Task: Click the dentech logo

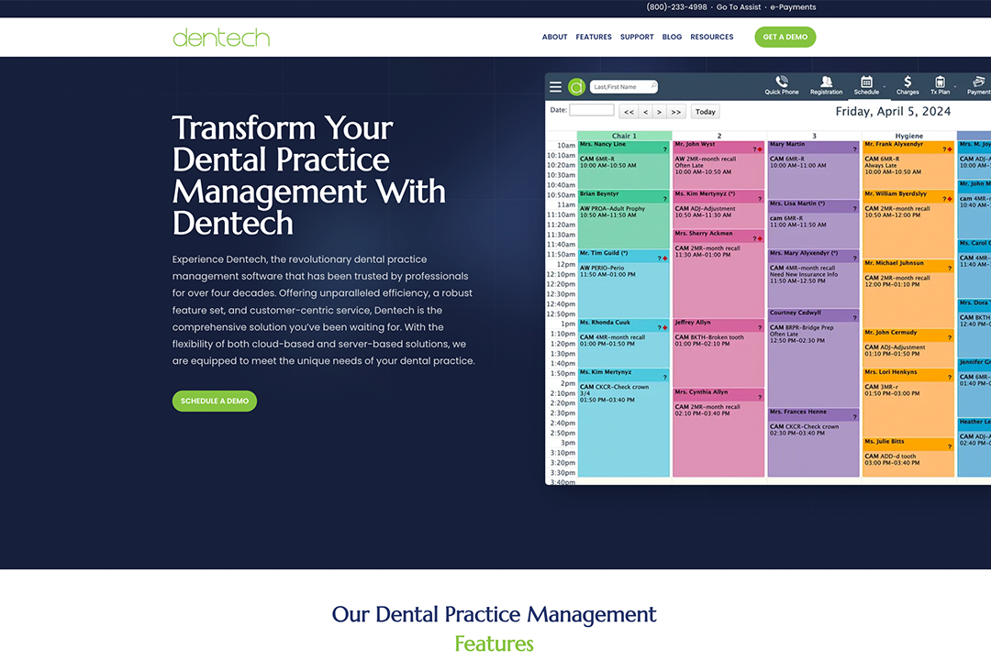Action: (x=221, y=38)
